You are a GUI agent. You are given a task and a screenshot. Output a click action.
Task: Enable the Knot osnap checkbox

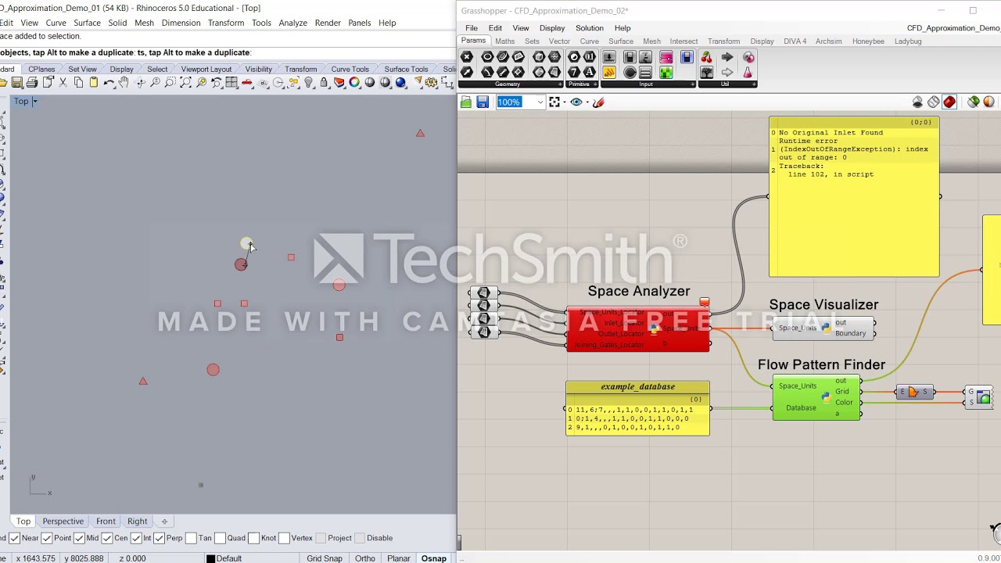click(253, 538)
